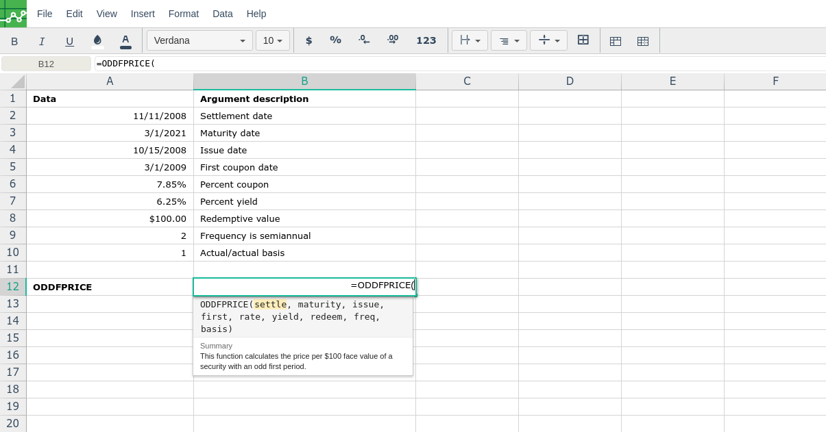
Task: Click the last table icon in toolbar
Action: tap(643, 41)
